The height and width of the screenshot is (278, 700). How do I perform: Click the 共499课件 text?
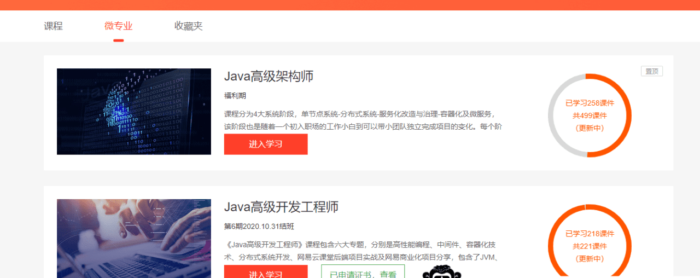[x=590, y=115]
